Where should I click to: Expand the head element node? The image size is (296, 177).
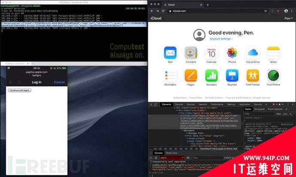coord(187,138)
